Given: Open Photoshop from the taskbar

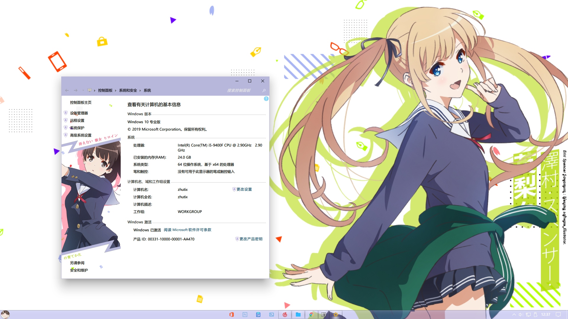Looking at the screenshot, I should click(x=245, y=315).
